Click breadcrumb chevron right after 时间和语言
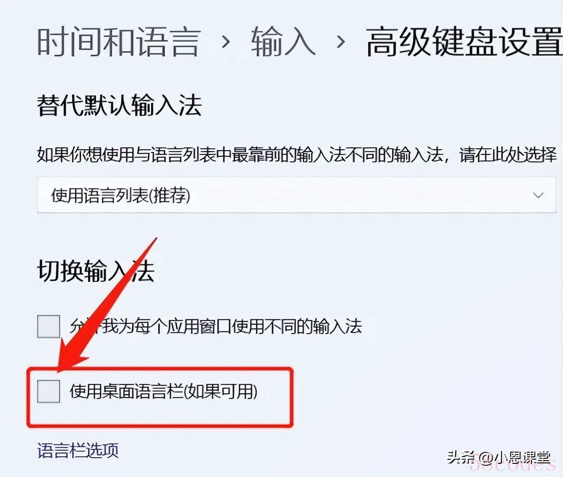 click(226, 42)
